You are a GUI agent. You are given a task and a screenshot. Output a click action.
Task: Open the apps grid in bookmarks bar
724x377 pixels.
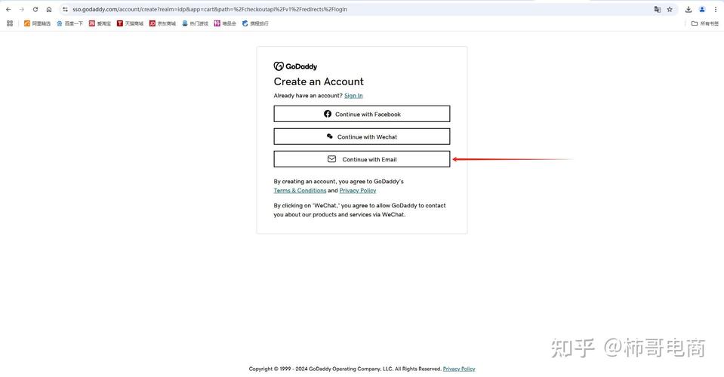(10, 23)
